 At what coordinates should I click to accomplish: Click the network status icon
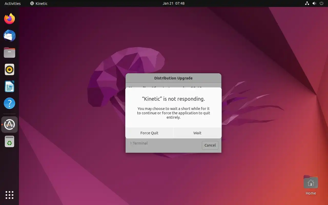(307, 3)
